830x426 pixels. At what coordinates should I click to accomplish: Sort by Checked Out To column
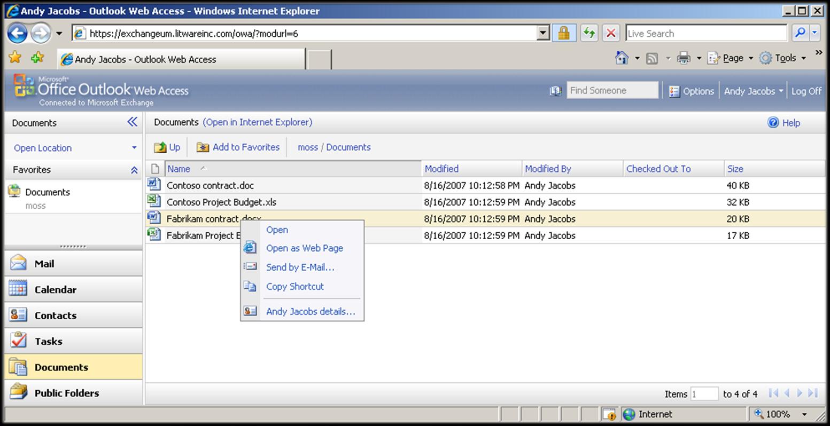click(673, 169)
